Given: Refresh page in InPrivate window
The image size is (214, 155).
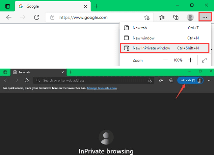Looking at the screenshot, I should [x=27, y=80].
